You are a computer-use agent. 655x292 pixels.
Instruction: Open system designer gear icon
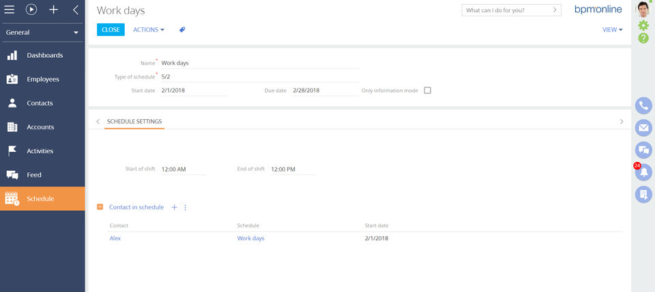[643, 26]
